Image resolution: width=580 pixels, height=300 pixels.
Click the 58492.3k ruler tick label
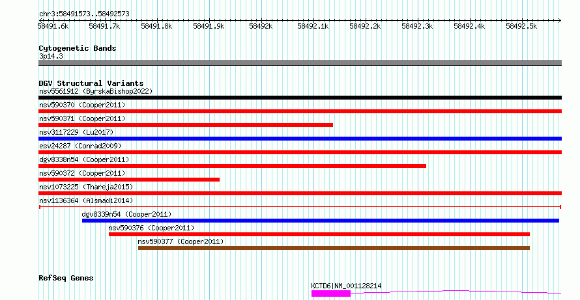pyautogui.click(x=417, y=26)
